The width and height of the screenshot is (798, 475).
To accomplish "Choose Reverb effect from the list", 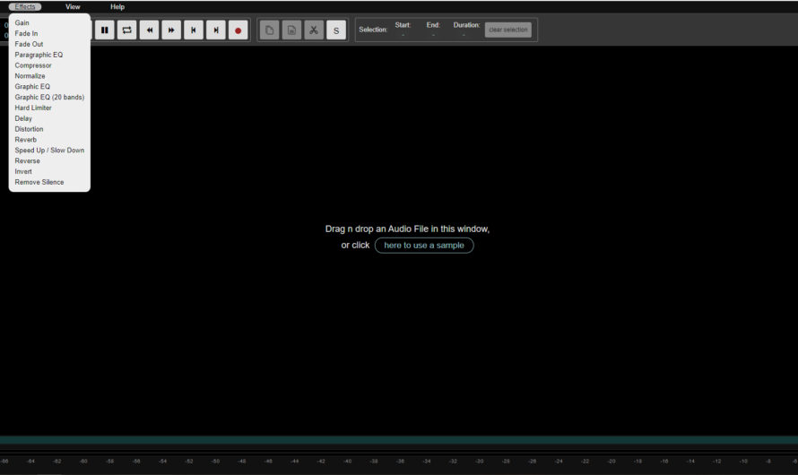I will (x=26, y=140).
